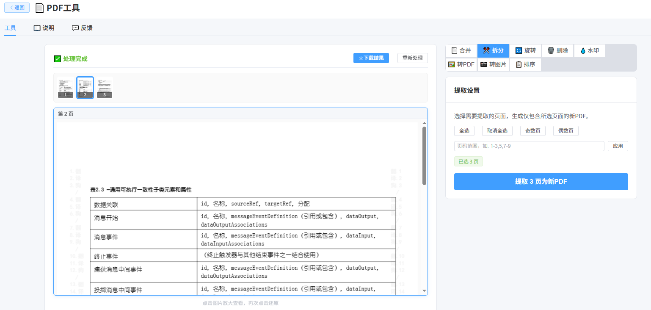Click 全选 to select all pages
651x310 pixels.
point(464,131)
